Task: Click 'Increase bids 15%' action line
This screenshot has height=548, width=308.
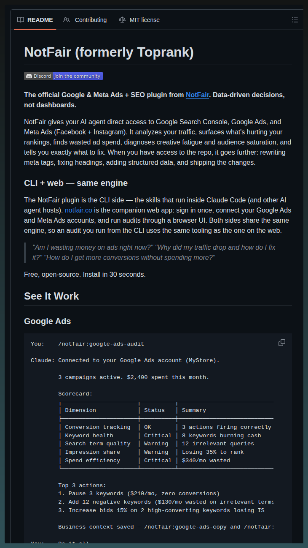Action: pos(161,510)
